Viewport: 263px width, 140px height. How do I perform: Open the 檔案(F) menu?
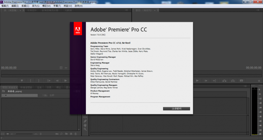point(5,6)
